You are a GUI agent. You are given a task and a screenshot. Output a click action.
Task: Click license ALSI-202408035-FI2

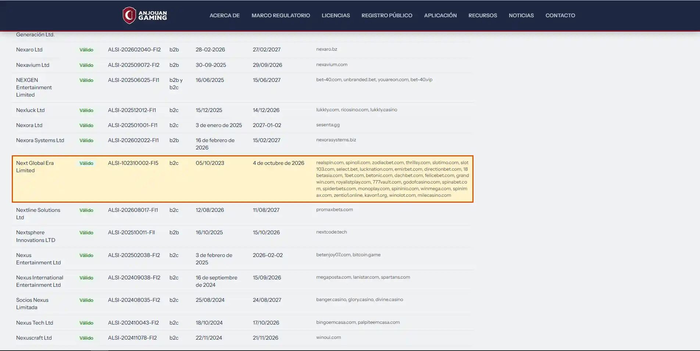(x=134, y=300)
